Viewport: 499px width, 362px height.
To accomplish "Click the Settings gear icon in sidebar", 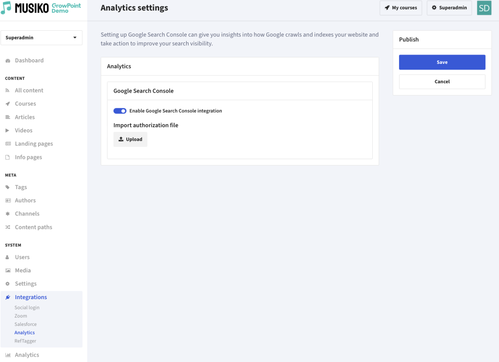I will 8,284.
